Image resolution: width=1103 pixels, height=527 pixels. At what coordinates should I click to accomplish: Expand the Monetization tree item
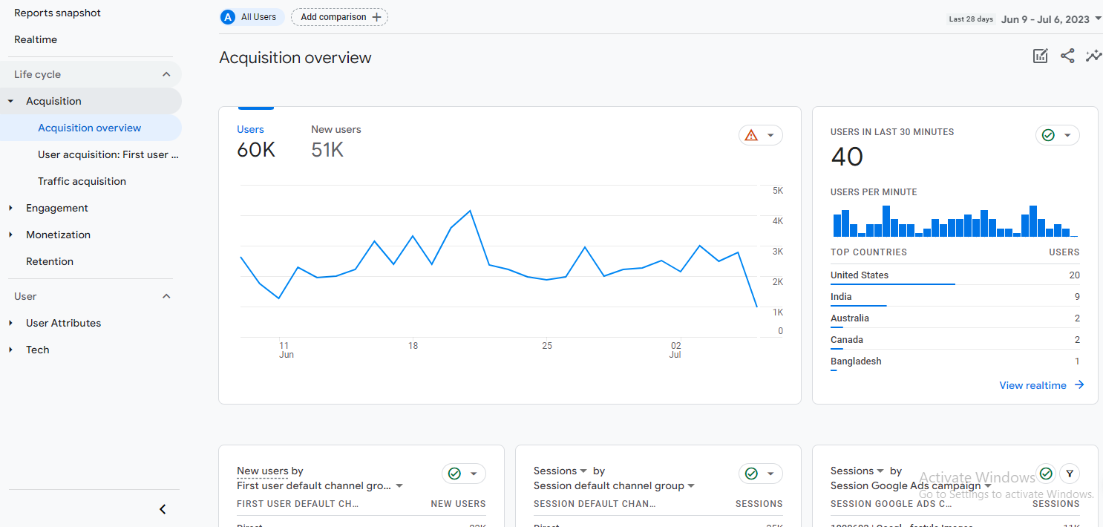click(10, 235)
